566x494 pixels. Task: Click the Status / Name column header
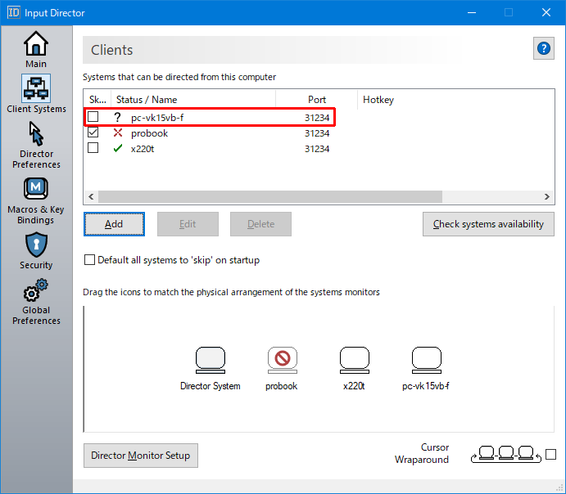(147, 100)
